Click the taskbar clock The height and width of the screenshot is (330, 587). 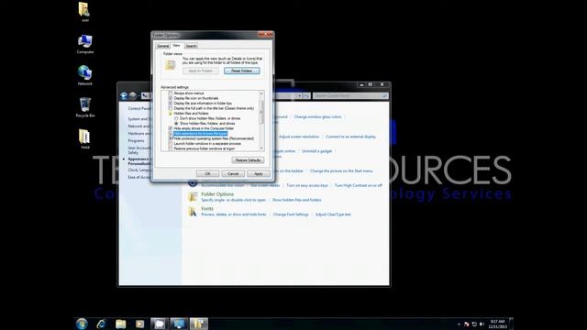tap(497, 324)
